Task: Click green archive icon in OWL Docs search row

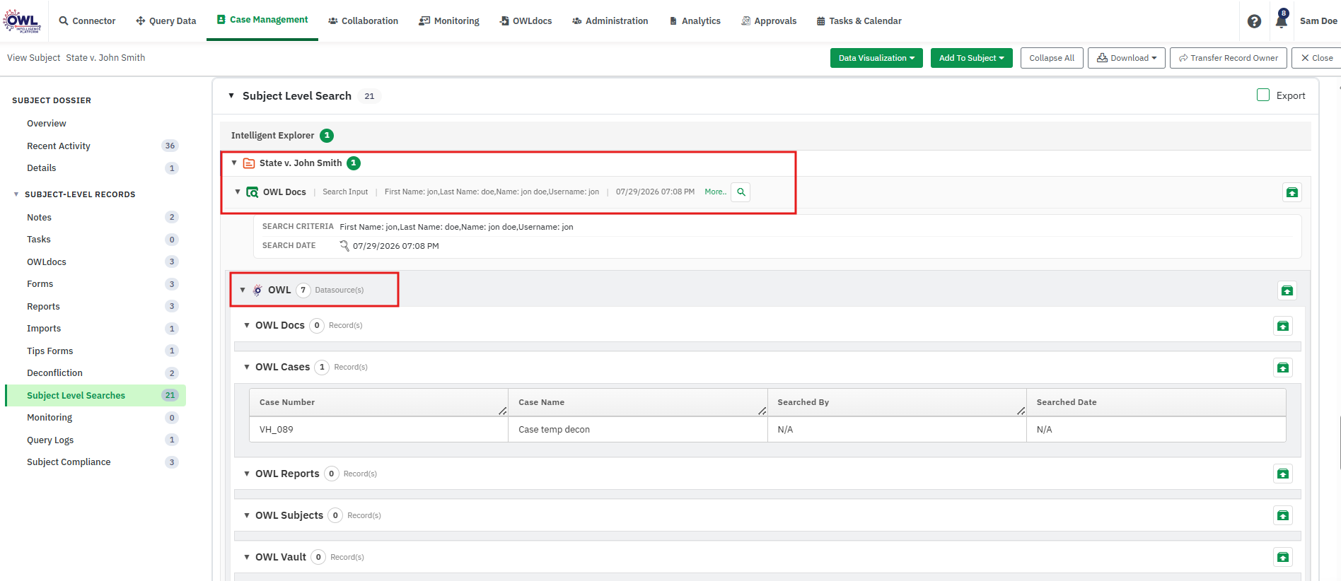Action: tap(1292, 192)
